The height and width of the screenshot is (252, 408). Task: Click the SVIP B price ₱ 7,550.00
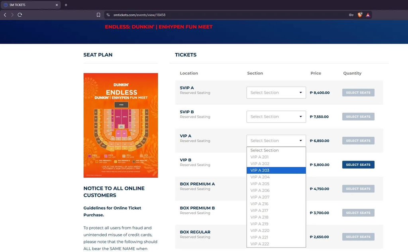click(x=319, y=117)
